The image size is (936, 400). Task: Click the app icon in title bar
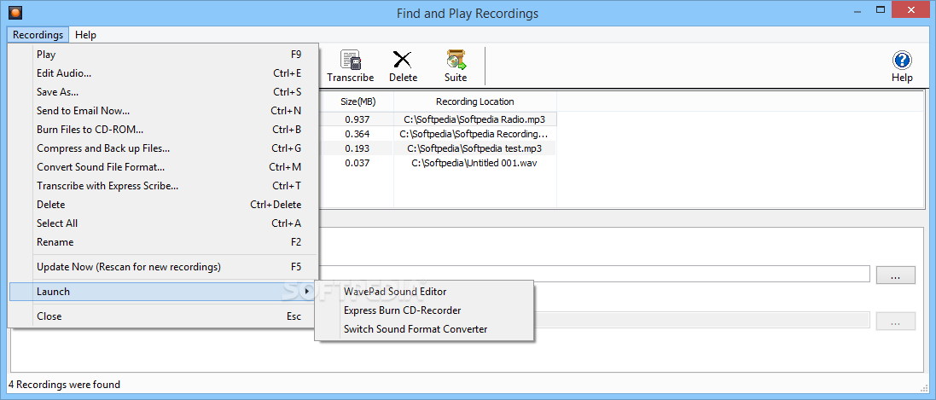pos(15,13)
